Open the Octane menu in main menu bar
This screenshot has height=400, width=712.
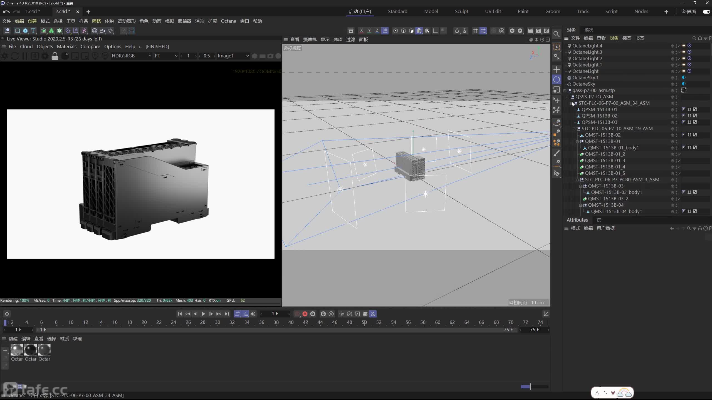[228, 21]
